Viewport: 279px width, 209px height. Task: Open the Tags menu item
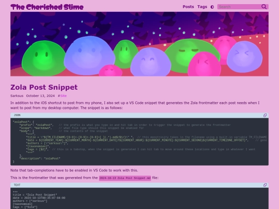coord(202,7)
